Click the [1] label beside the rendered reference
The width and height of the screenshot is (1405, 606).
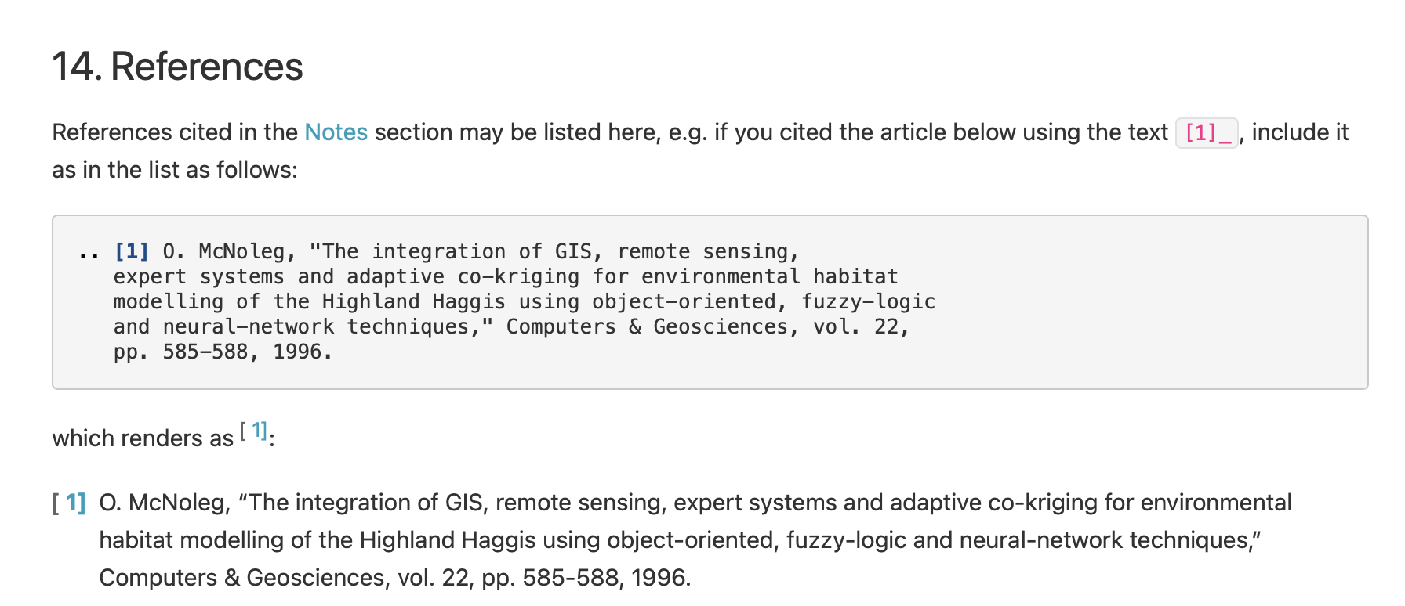[x=70, y=503]
